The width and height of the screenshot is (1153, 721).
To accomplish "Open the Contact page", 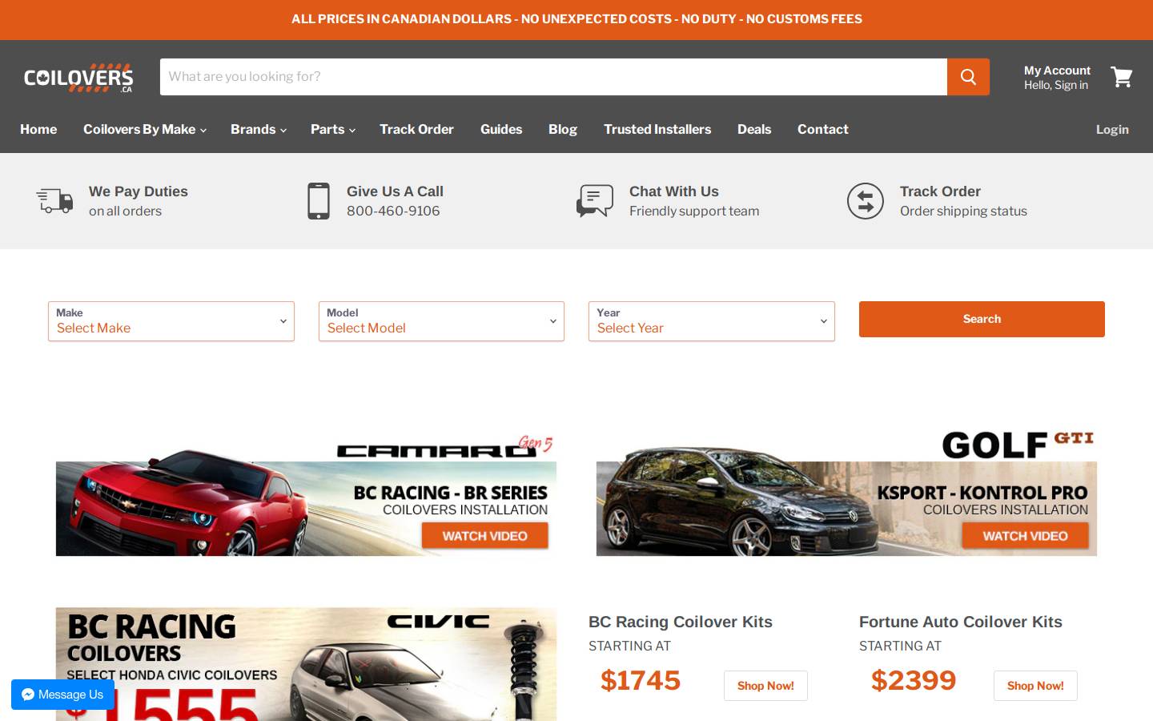I will [x=822, y=129].
